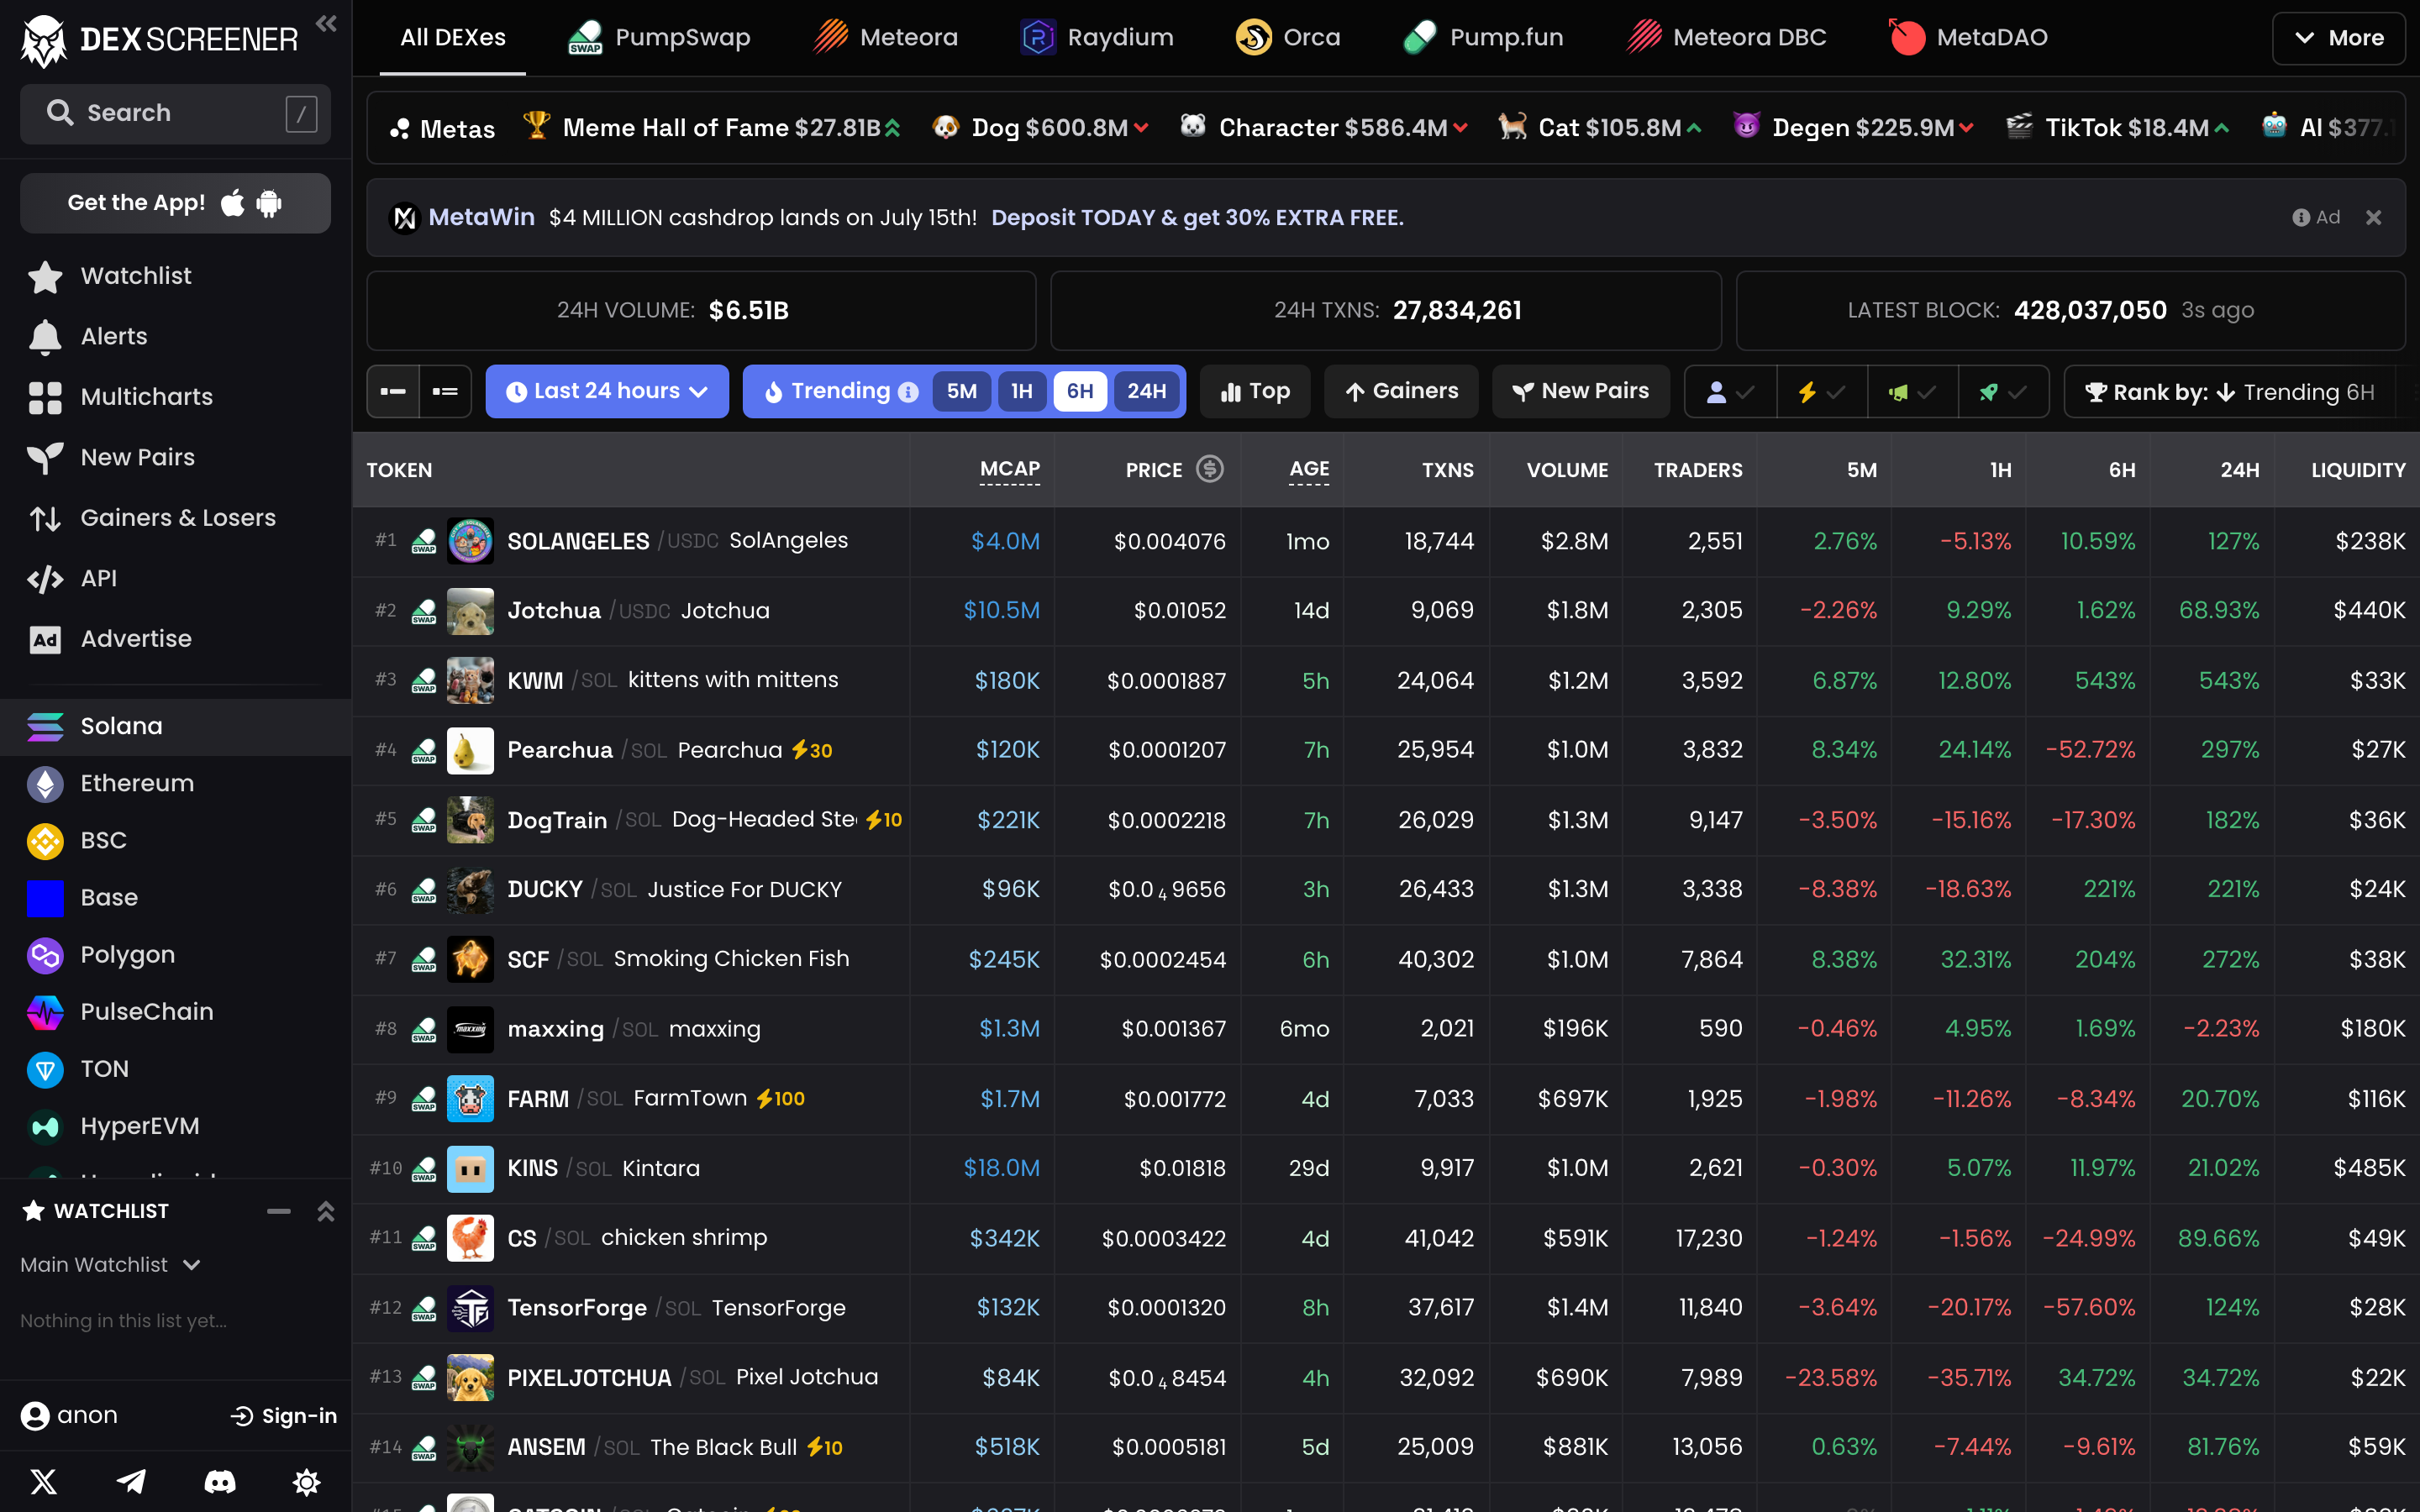Viewport: 2420px width, 1512px height.
Task: Switch to the Orca tab
Action: click(1288, 38)
